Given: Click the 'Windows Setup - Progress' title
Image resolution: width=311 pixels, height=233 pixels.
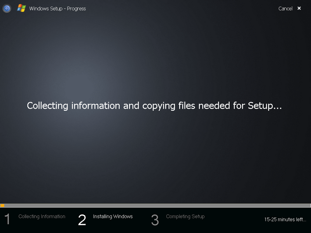Looking at the screenshot, I should tap(58, 9).
